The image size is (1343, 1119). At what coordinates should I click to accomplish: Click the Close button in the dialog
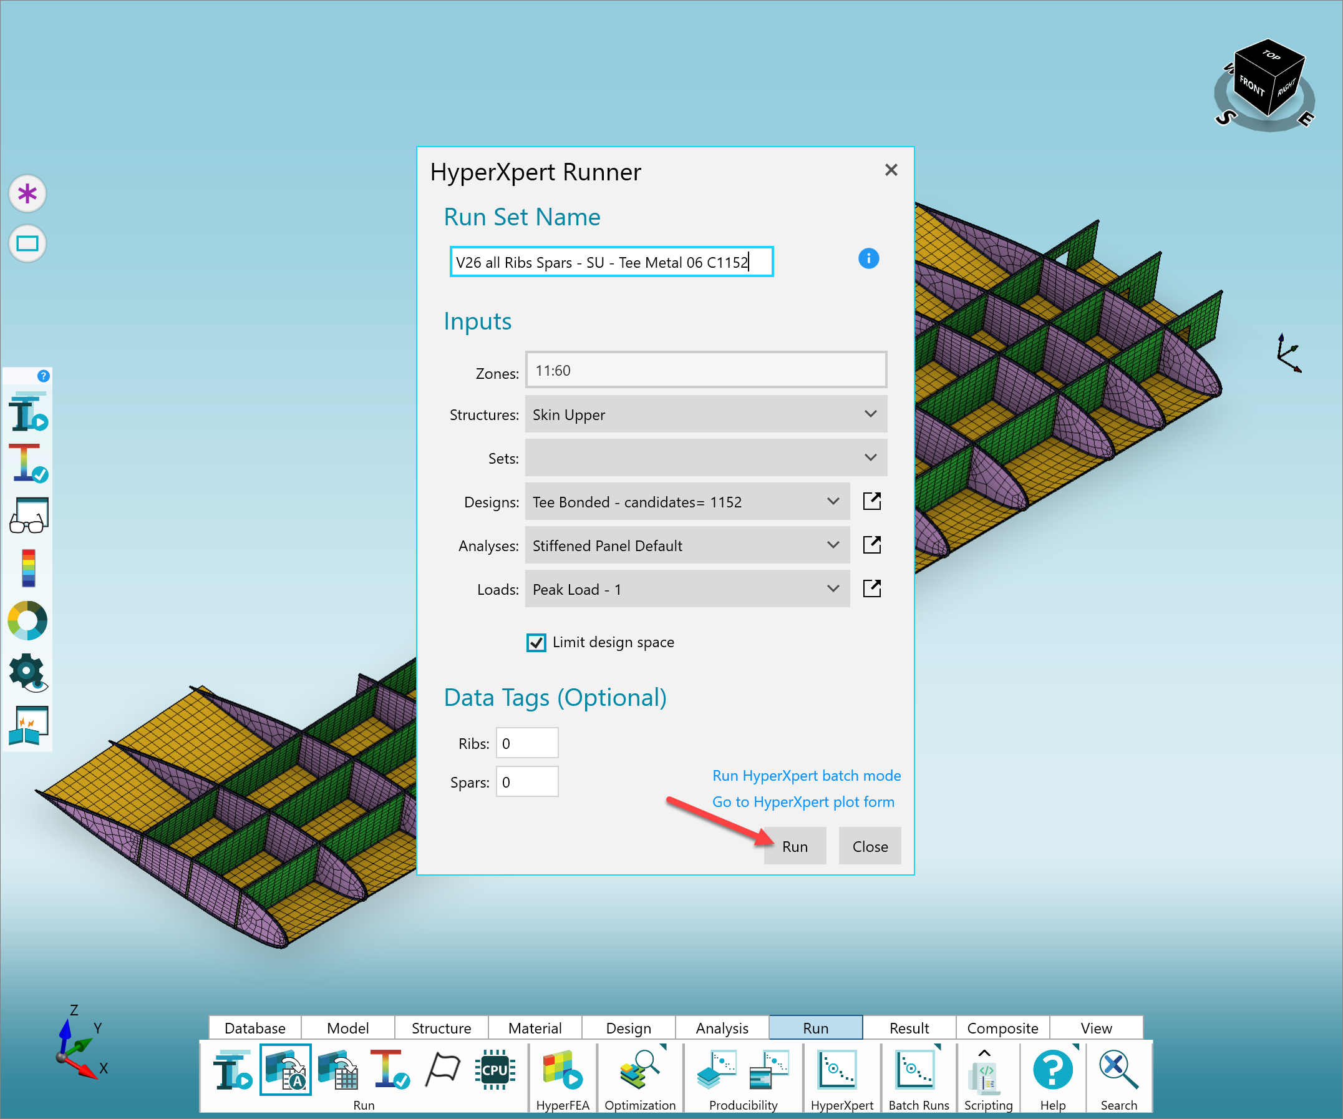tap(870, 846)
